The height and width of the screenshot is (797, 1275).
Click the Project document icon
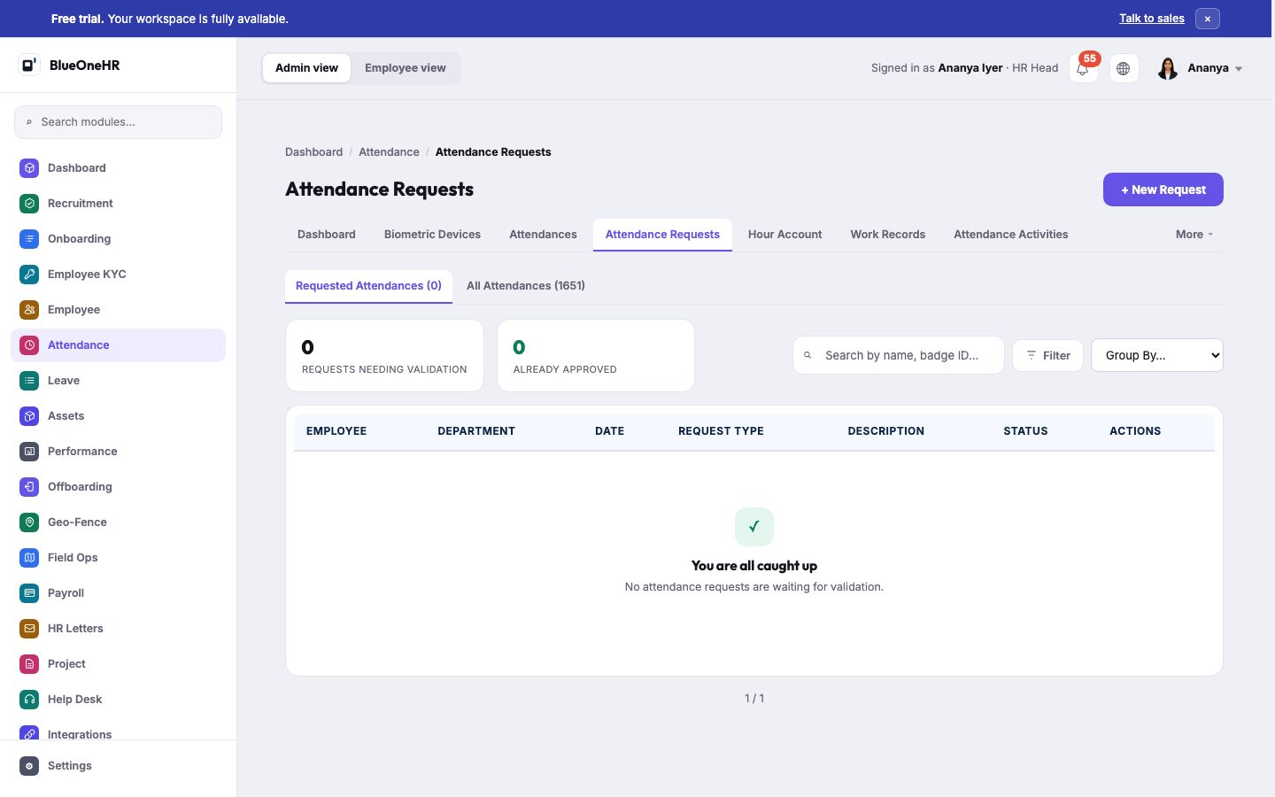pyautogui.click(x=29, y=663)
